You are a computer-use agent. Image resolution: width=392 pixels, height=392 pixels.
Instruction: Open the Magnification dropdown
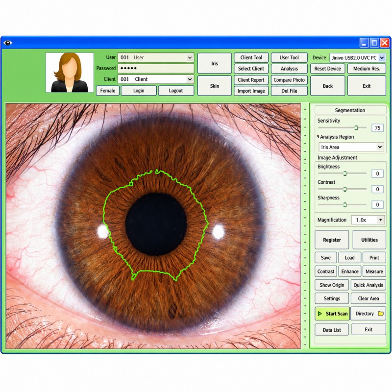(381, 220)
